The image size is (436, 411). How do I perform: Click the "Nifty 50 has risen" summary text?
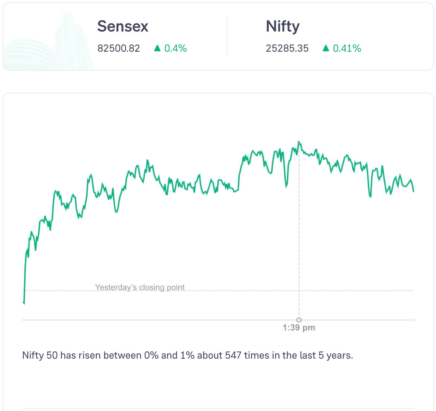point(187,355)
